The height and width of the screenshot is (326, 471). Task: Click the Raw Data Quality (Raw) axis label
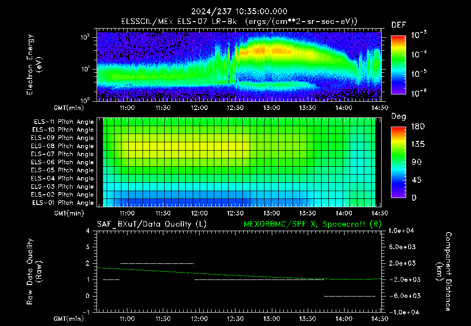click(34, 272)
